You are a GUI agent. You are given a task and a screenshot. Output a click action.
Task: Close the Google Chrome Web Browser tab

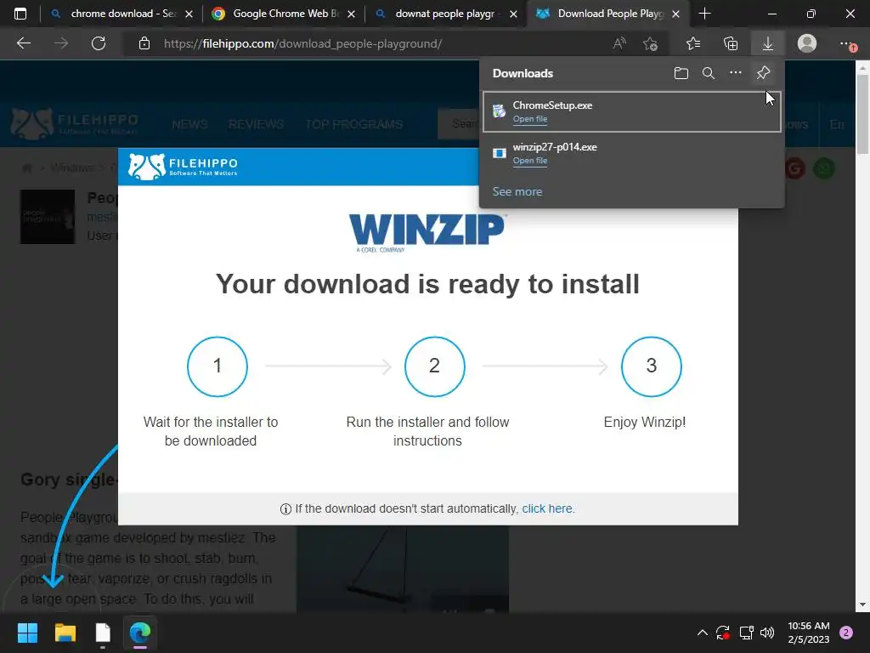(x=351, y=14)
